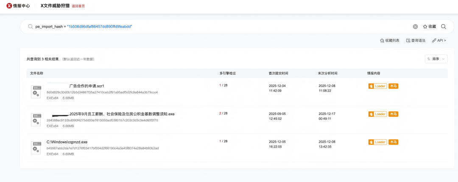Click 文件名称 column header
Image resolution: width=458 pixels, height=182 pixels.
37,73
